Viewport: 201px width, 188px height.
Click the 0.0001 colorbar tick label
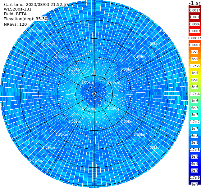(x=195, y=45)
